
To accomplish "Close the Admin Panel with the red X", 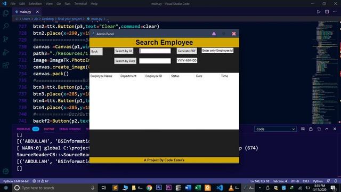I will pos(234,34).
